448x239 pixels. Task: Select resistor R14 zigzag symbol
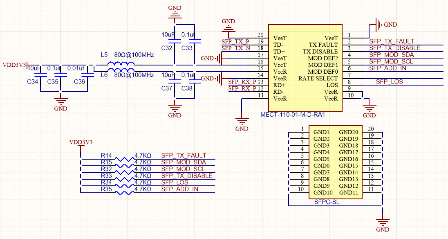coord(125,159)
